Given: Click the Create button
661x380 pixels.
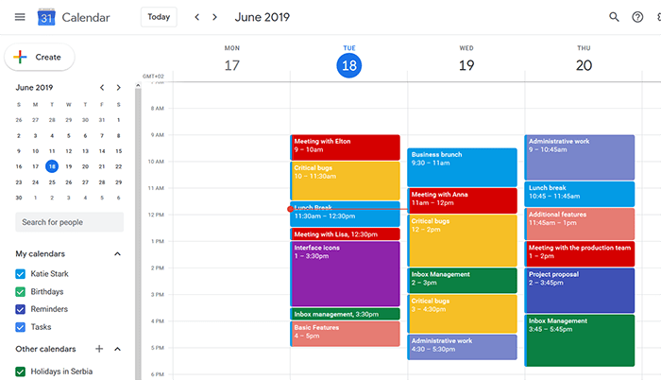Looking at the screenshot, I should [x=40, y=57].
